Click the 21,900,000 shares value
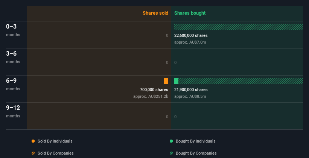309x158 pixels. (x=191, y=90)
